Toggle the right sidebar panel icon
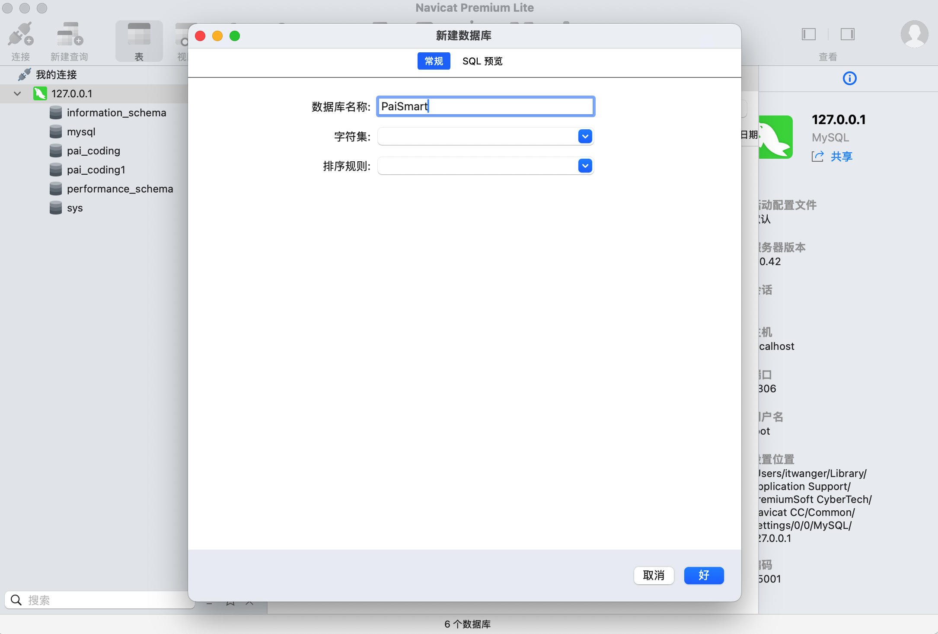The image size is (938, 634). coord(847,34)
